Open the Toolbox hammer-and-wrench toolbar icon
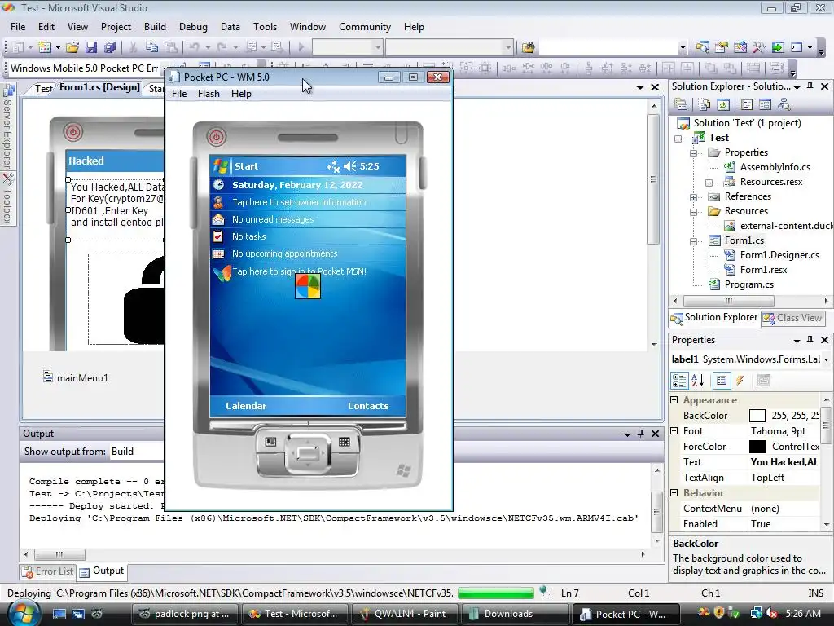 click(x=758, y=48)
